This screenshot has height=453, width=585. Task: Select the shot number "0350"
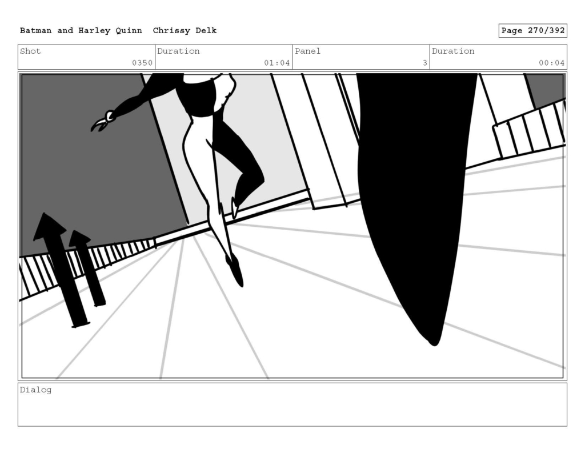[x=142, y=63]
